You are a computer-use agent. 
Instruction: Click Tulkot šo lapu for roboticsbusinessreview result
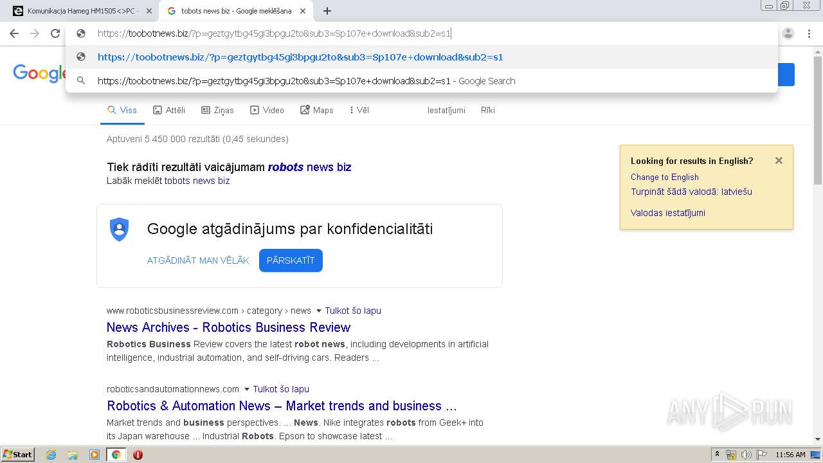tap(353, 311)
